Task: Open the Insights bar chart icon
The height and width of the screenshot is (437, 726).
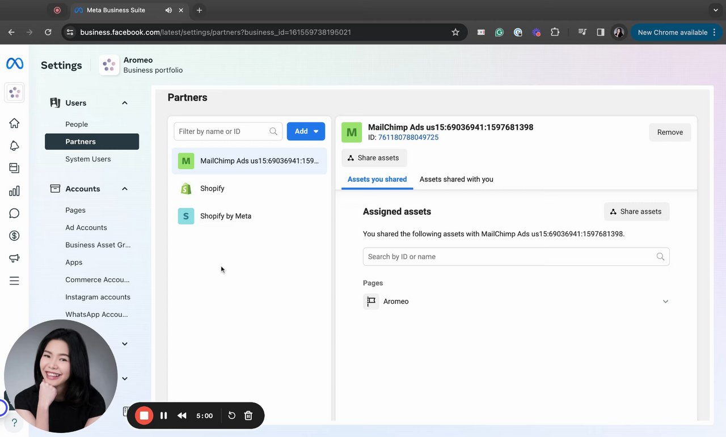Action: click(x=14, y=191)
